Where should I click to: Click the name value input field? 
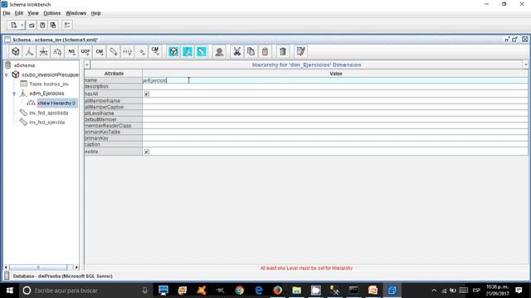click(x=335, y=80)
